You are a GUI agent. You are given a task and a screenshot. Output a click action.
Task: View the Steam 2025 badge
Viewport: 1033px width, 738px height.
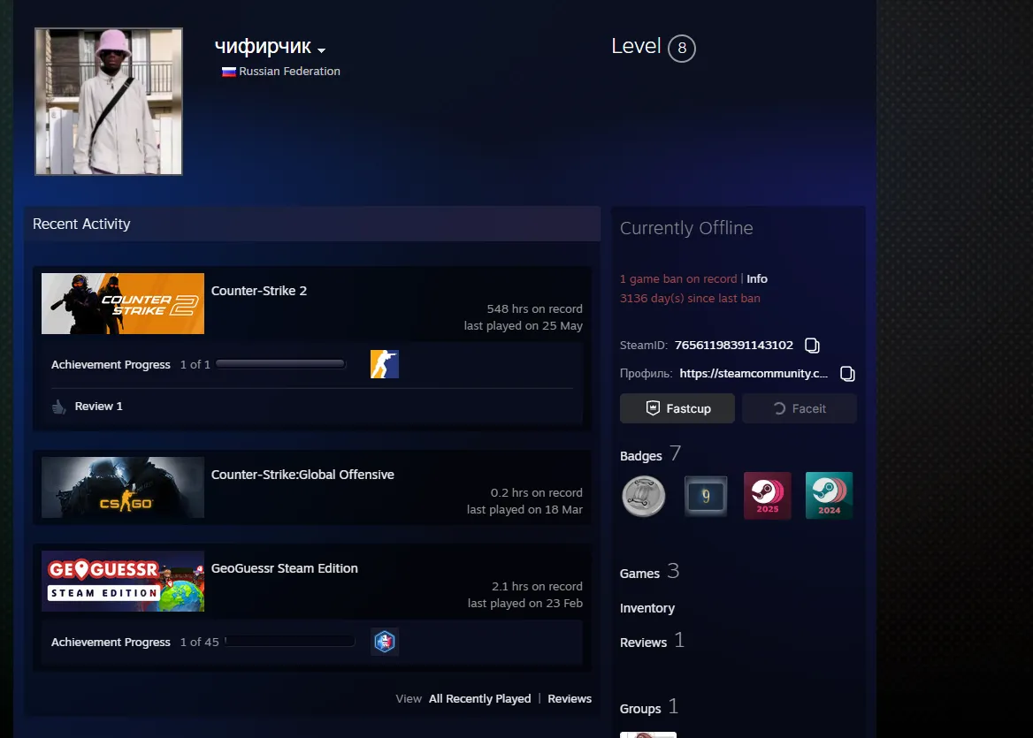pyautogui.click(x=768, y=496)
